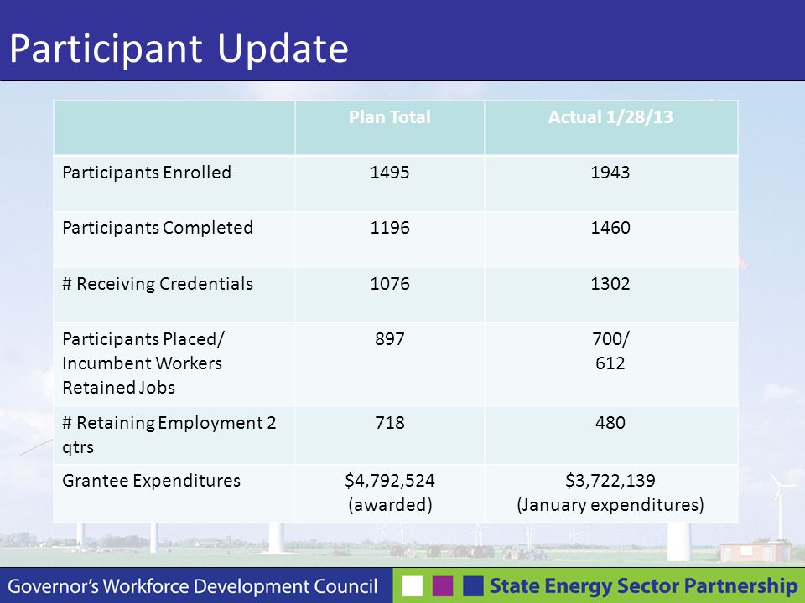This screenshot has height=603, width=805.
Task: Select the actual value 1302
Action: click(x=610, y=284)
